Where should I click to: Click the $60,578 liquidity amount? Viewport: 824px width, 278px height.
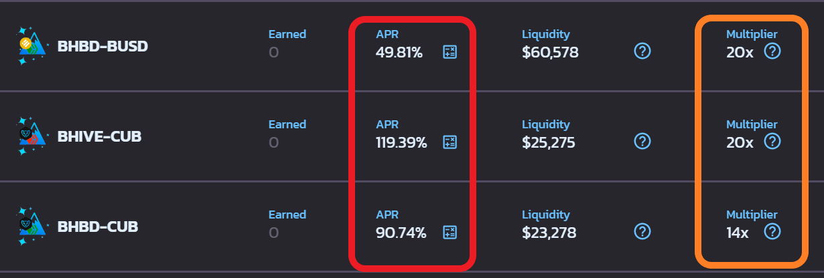coord(550,52)
